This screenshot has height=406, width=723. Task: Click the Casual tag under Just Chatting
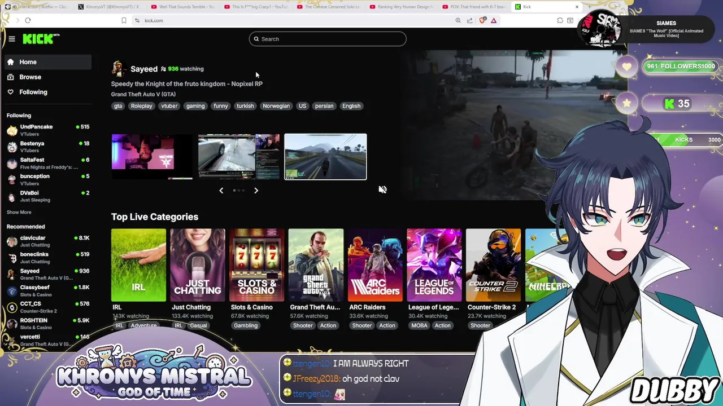tap(198, 325)
